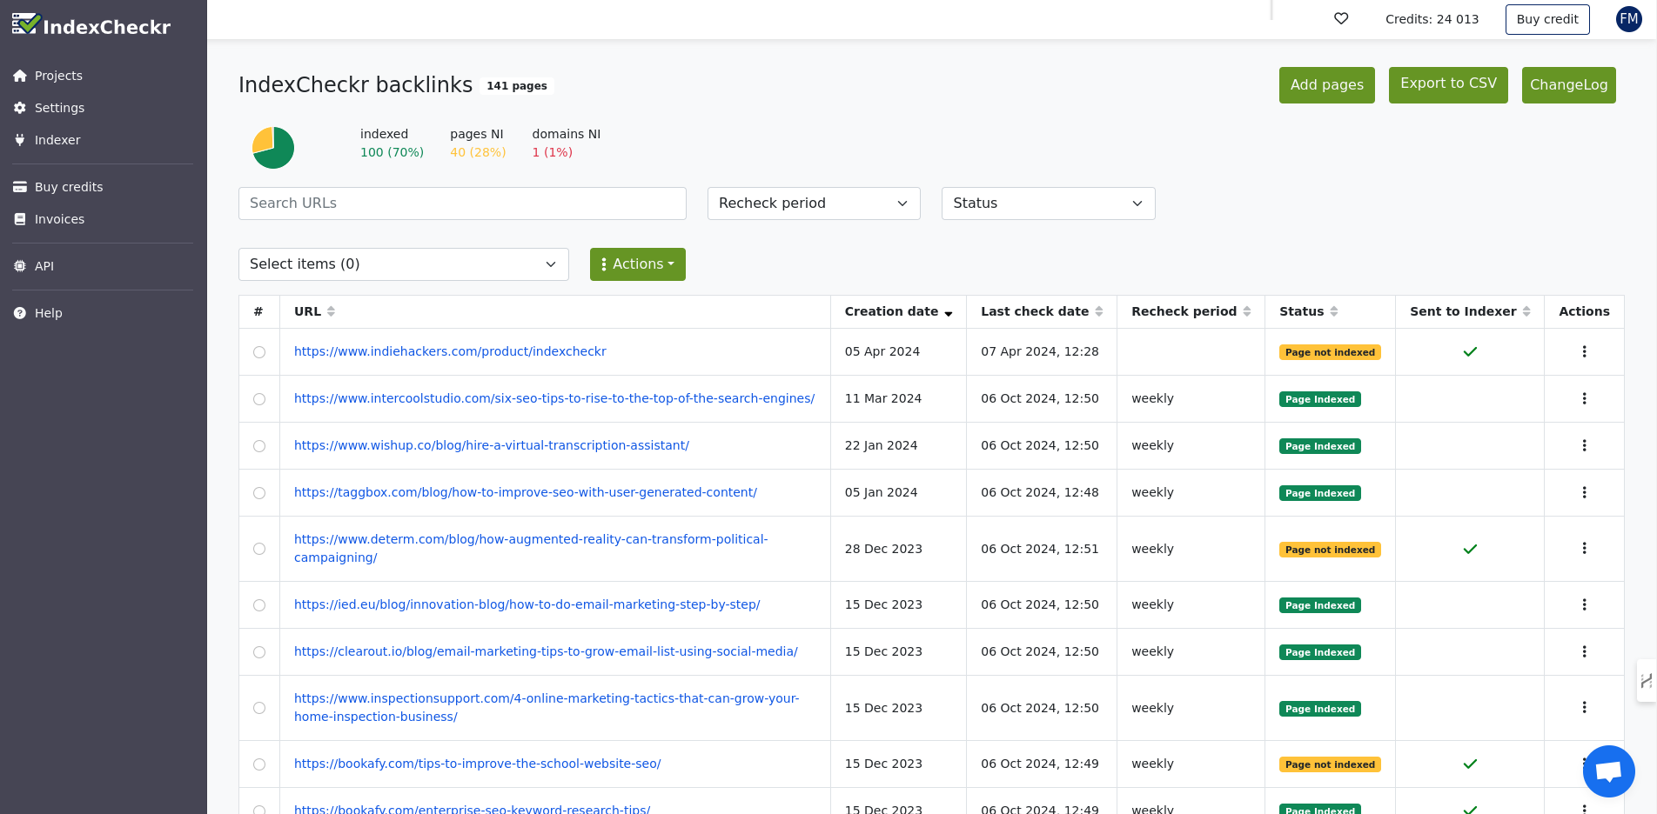Click the Add pages button
The width and height of the screenshot is (1657, 814).
(x=1326, y=85)
